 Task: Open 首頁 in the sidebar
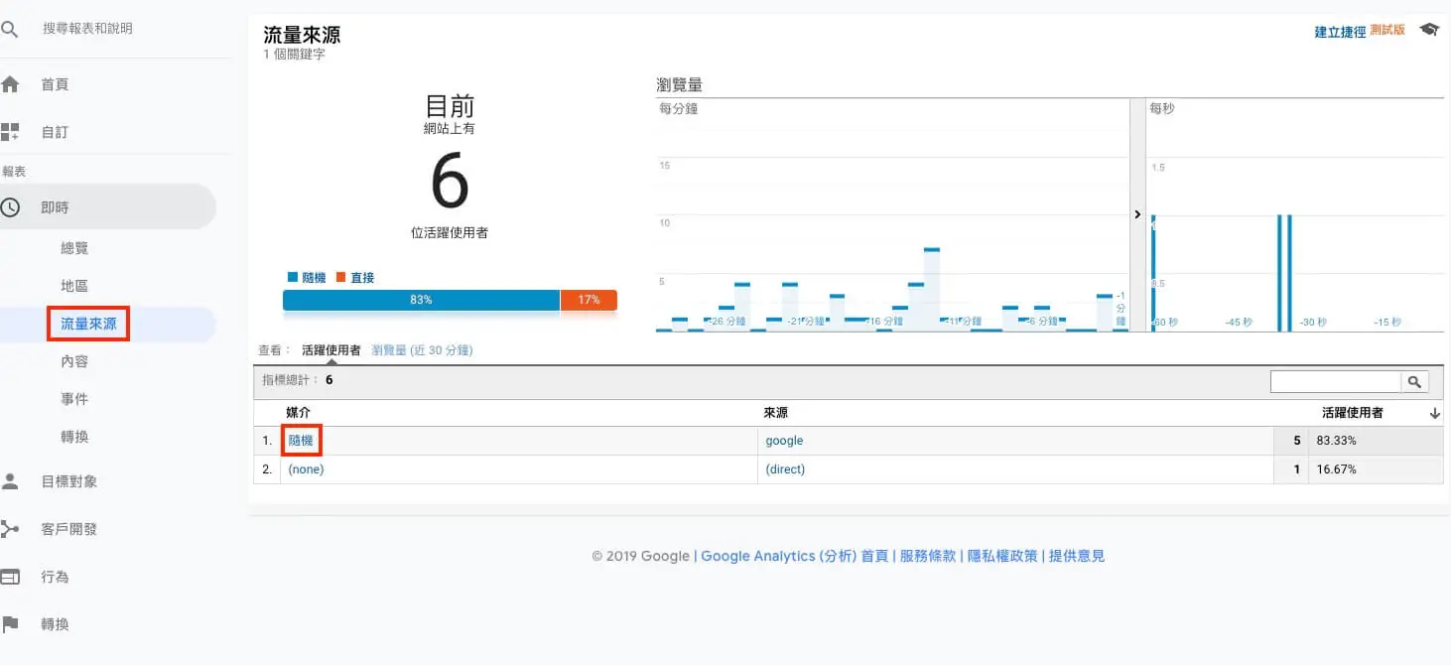tap(55, 84)
